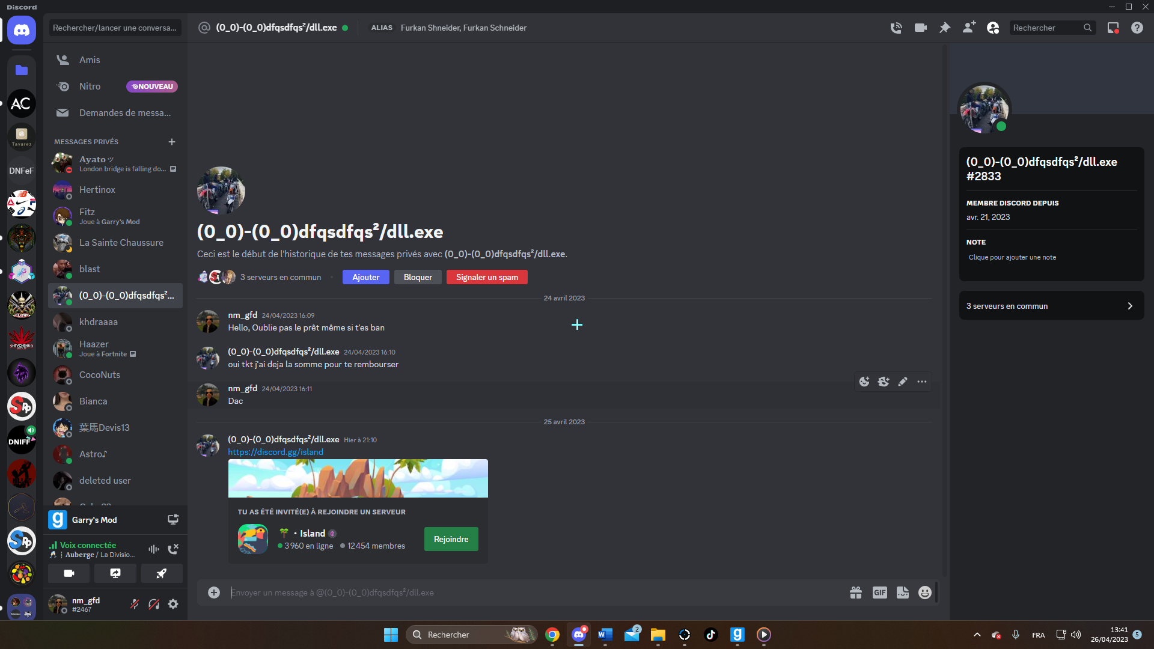Open Google Chrome from the taskbar
Viewport: 1154px width, 649px height.
click(x=552, y=635)
